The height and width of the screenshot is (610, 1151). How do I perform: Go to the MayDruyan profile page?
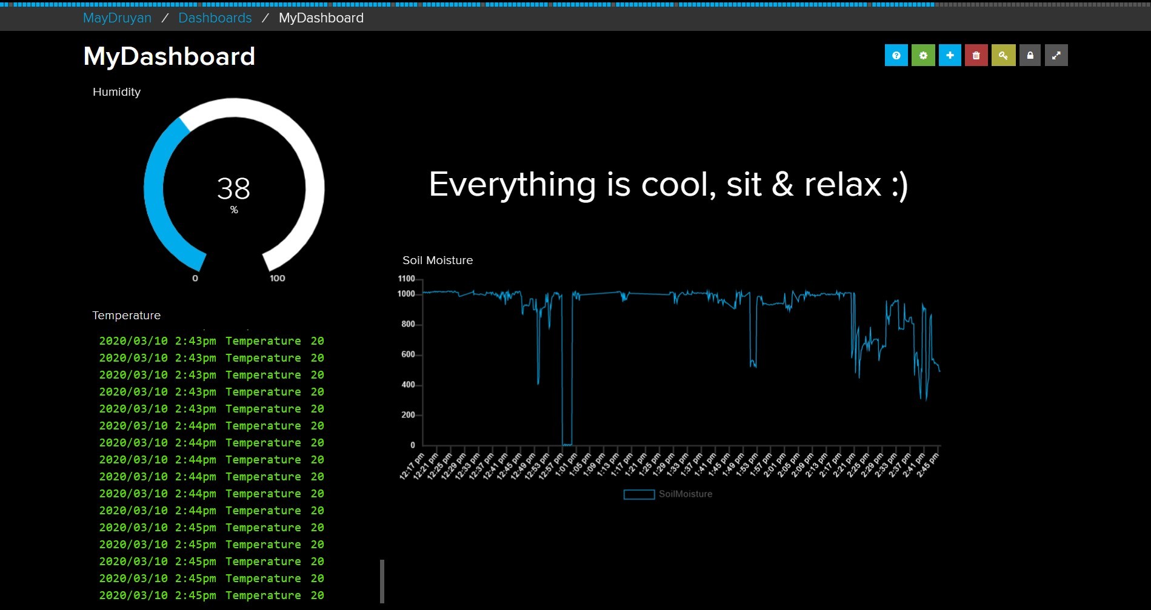tap(117, 18)
